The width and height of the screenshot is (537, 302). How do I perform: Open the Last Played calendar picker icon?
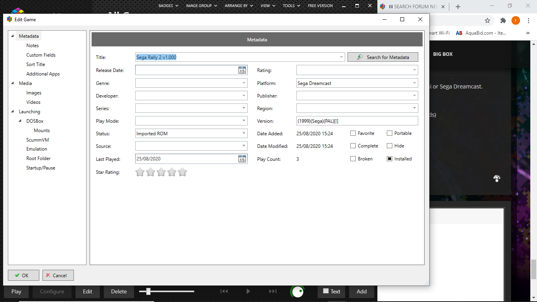coord(242,159)
